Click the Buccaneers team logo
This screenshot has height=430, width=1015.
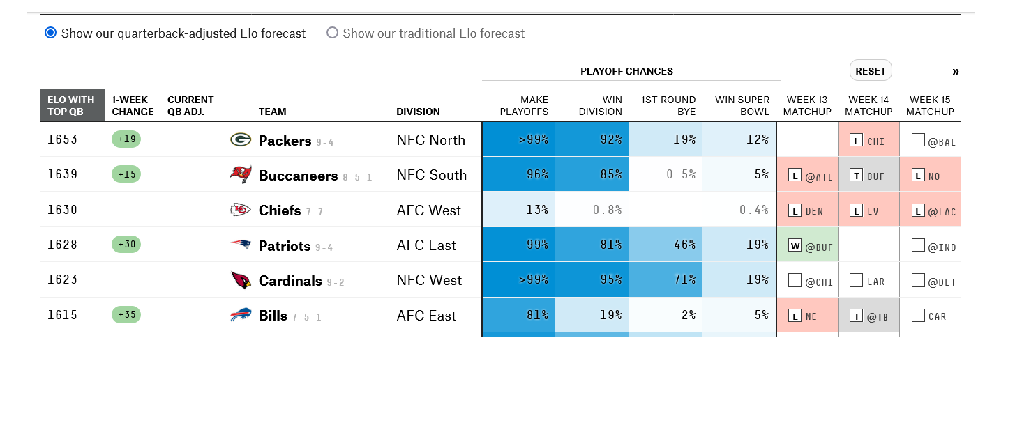(241, 175)
